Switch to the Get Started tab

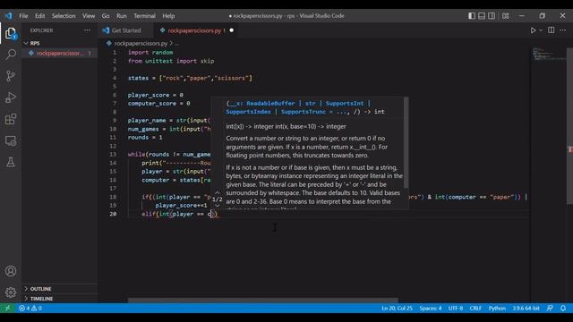pos(125,30)
